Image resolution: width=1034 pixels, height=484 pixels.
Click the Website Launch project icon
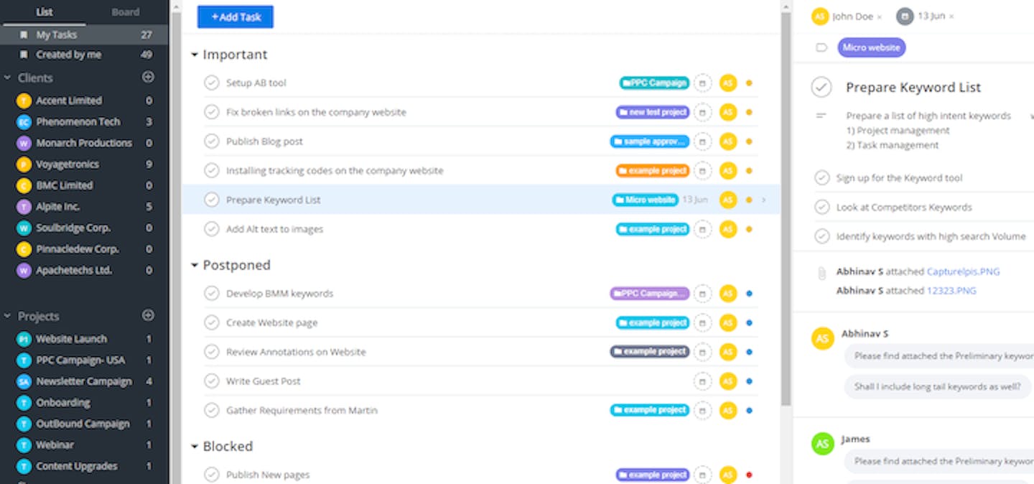[24, 339]
